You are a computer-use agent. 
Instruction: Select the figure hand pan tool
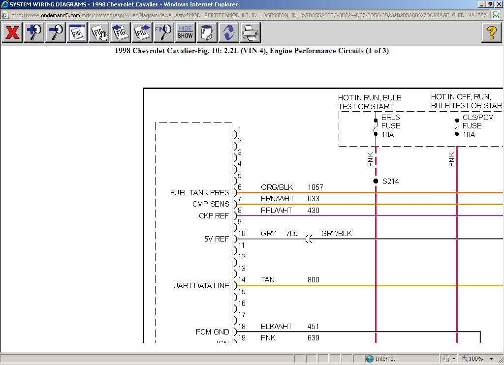99,33
